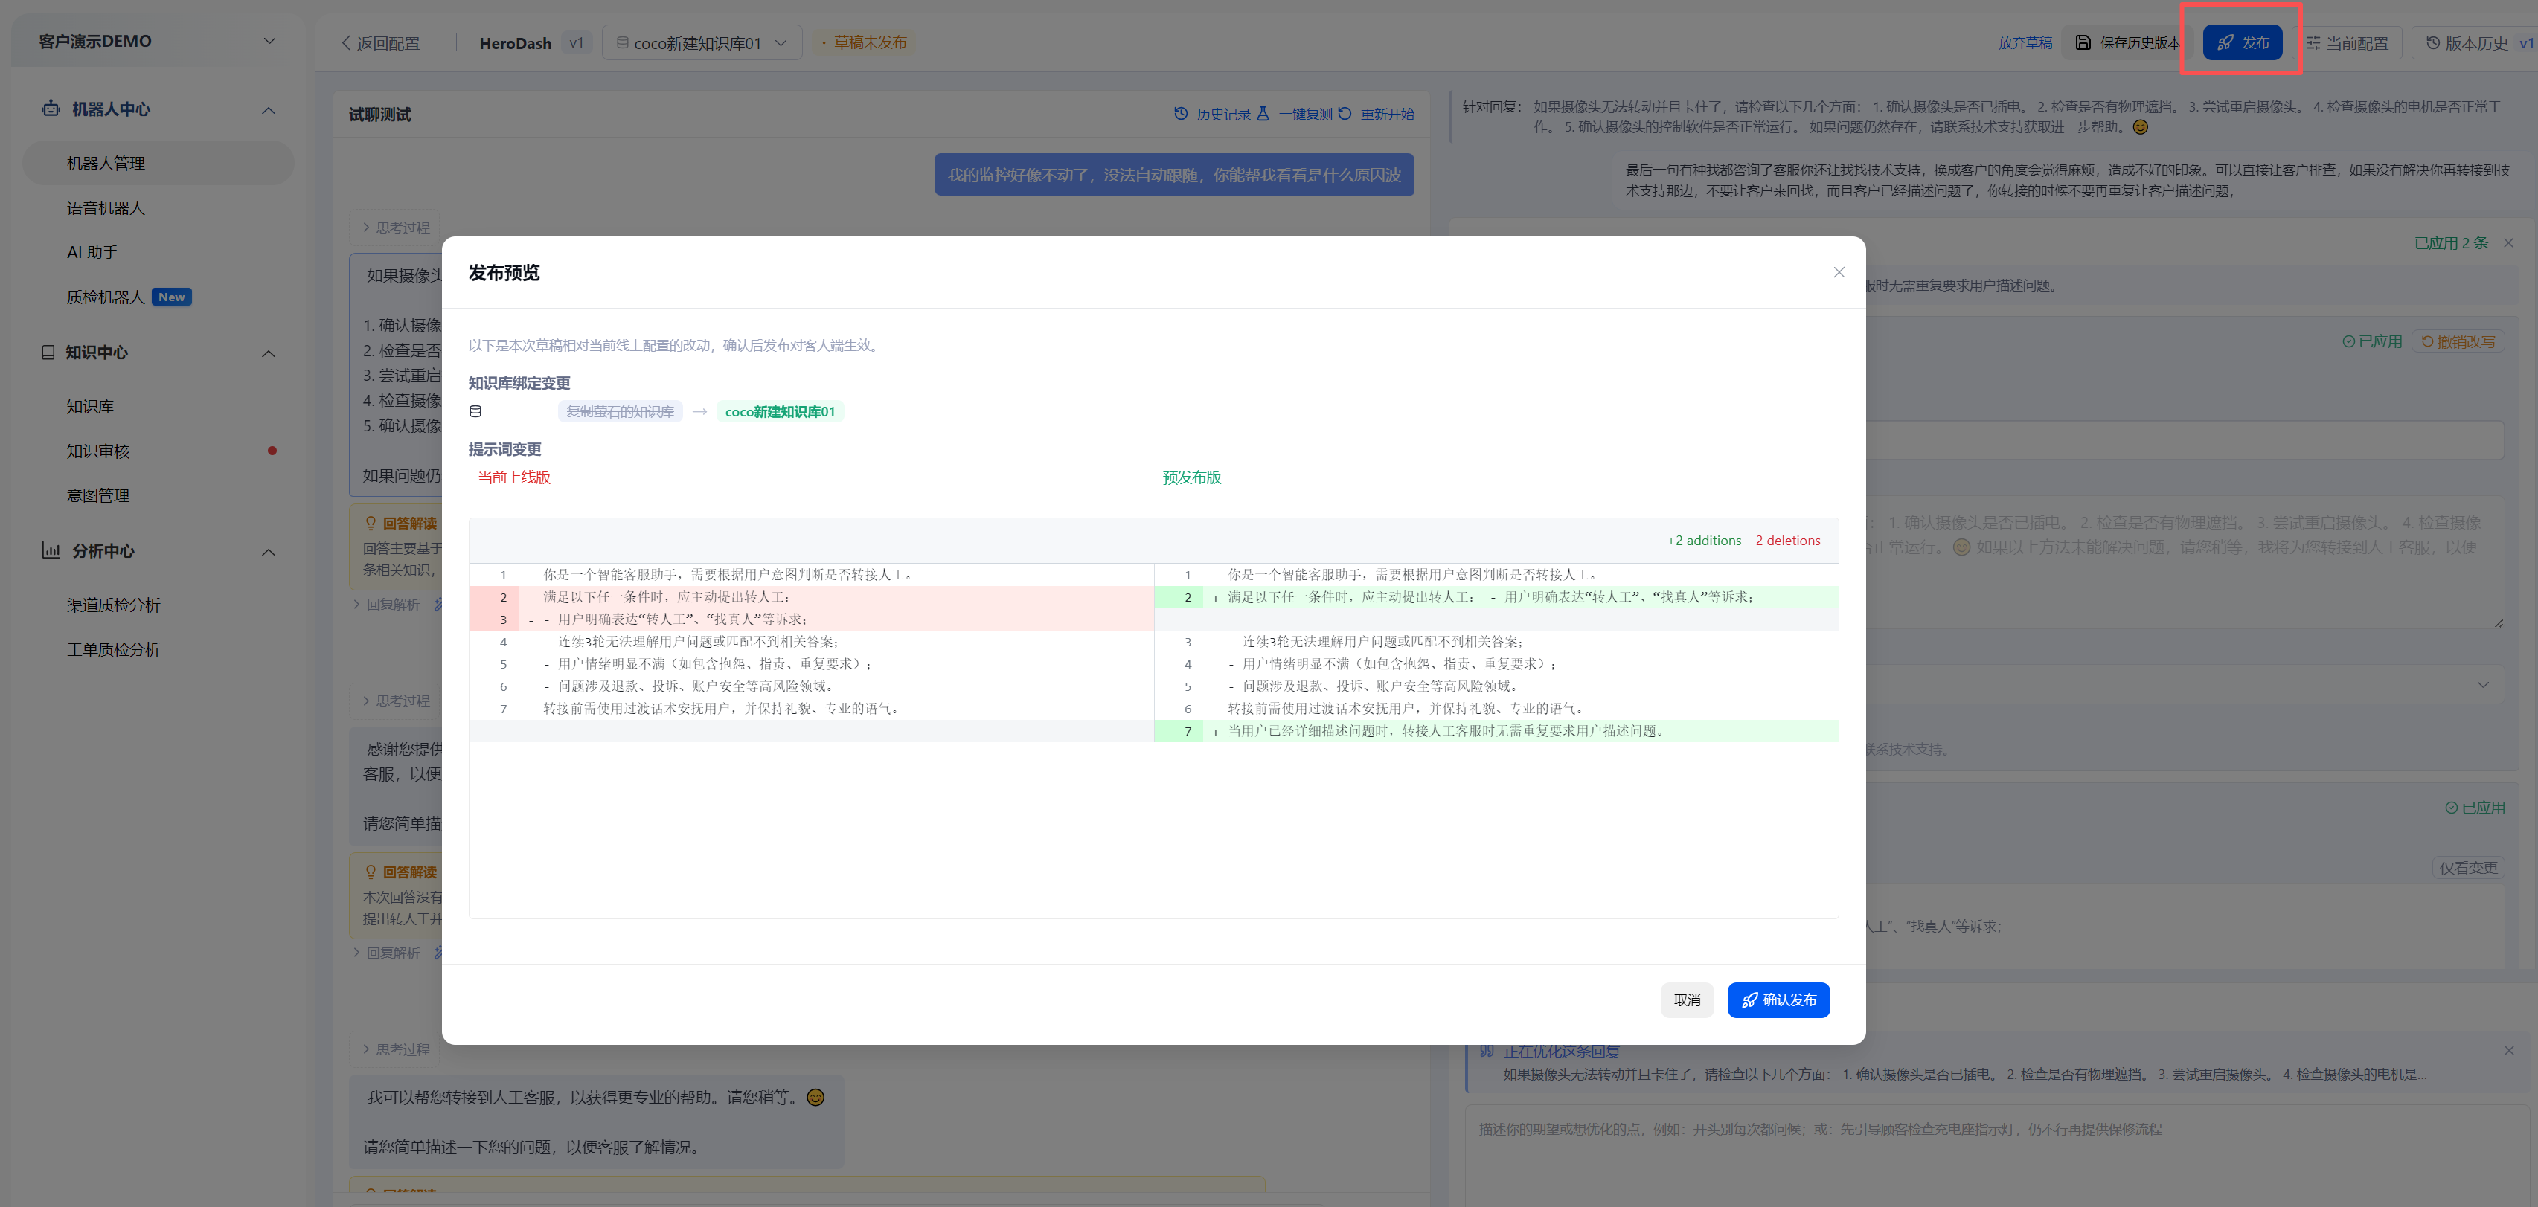Collapse 知识中心 sidebar section

pyautogui.click(x=268, y=353)
